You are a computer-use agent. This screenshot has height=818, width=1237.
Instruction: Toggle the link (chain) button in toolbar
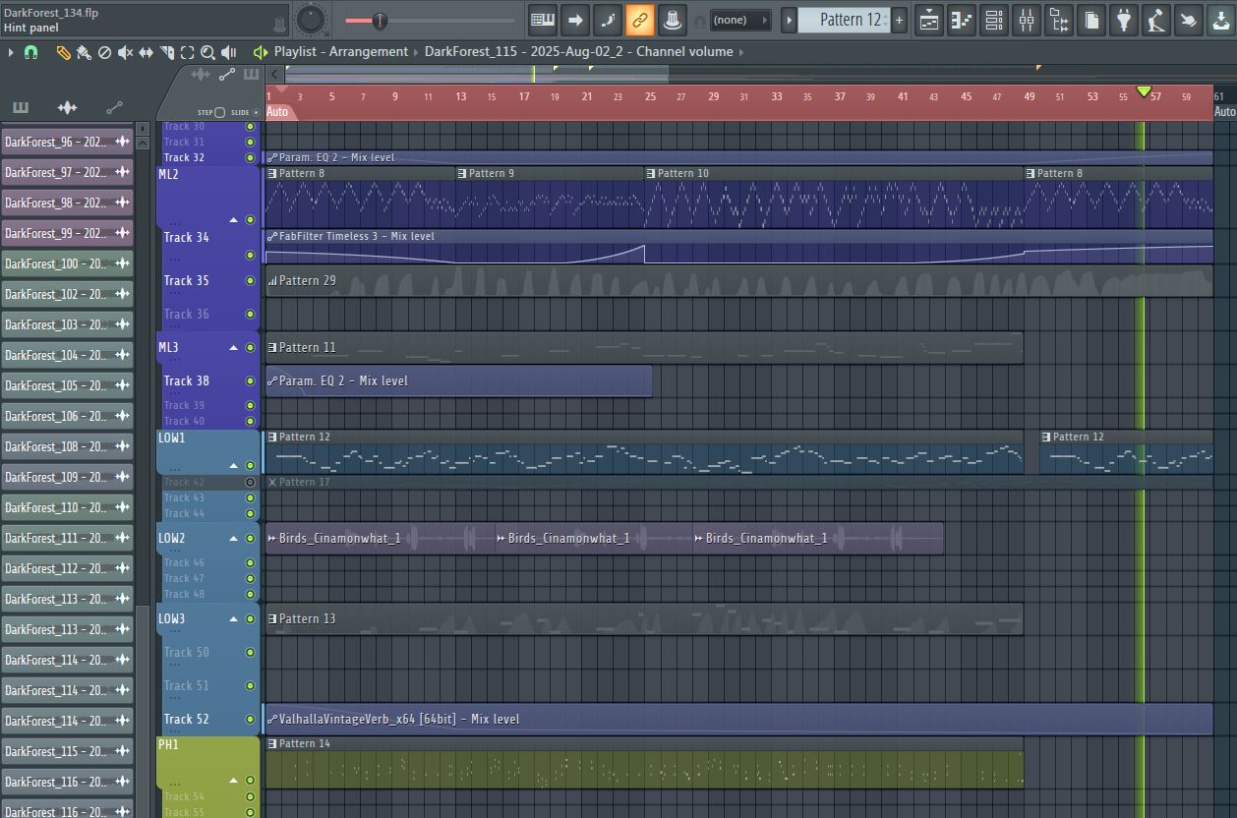click(639, 19)
